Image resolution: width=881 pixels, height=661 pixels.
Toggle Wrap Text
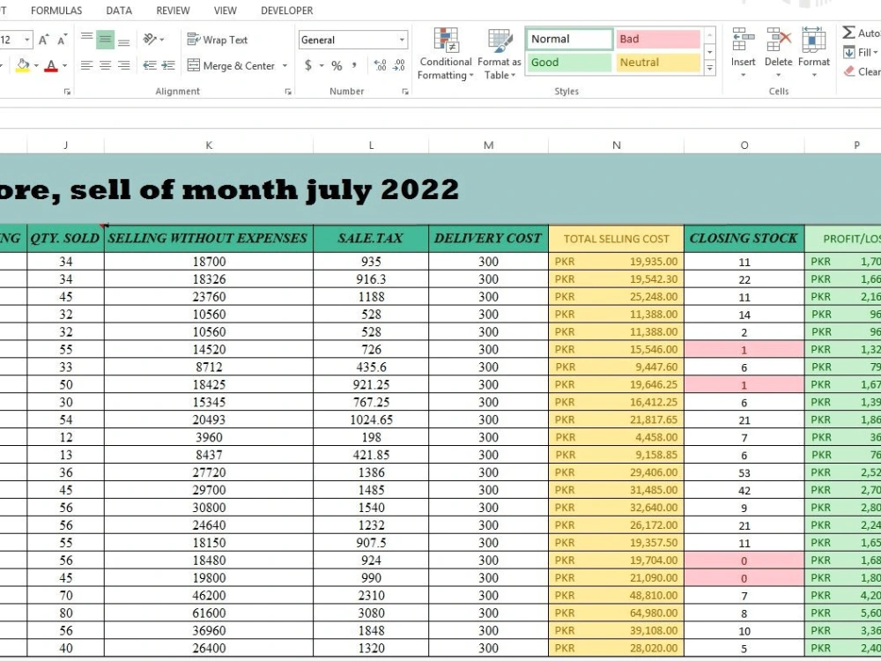click(x=218, y=40)
